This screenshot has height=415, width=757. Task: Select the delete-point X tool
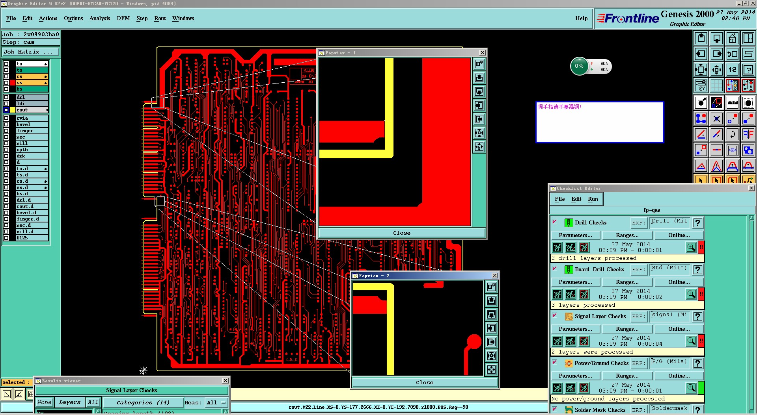tap(717, 119)
